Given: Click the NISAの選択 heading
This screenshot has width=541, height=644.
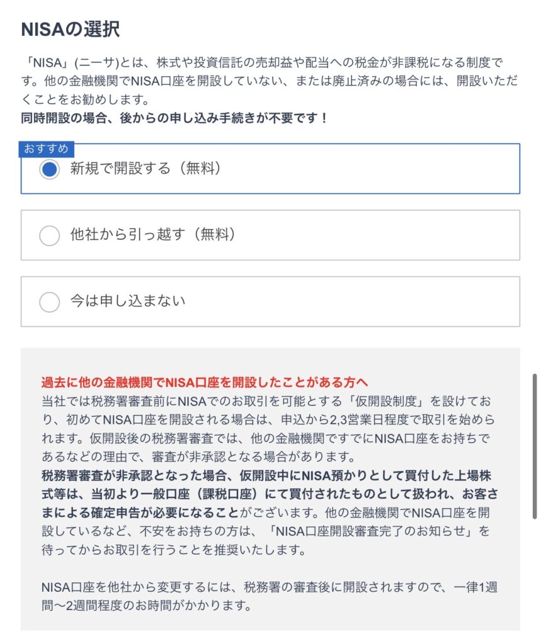Looking at the screenshot, I should tap(70, 30).
